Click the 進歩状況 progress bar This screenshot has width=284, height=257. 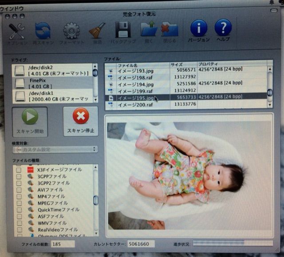click(233, 243)
